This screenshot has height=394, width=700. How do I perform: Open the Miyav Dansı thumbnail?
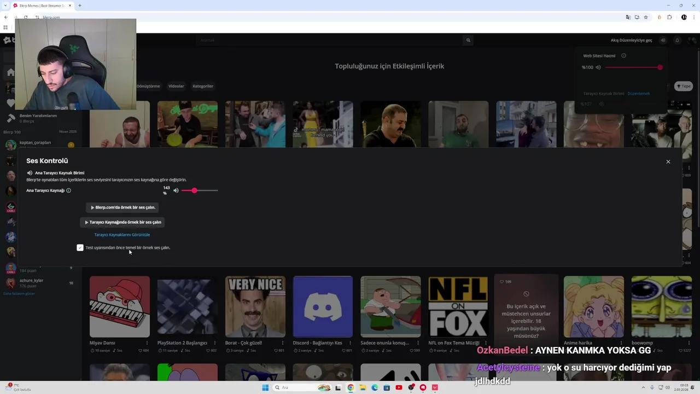point(120,306)
